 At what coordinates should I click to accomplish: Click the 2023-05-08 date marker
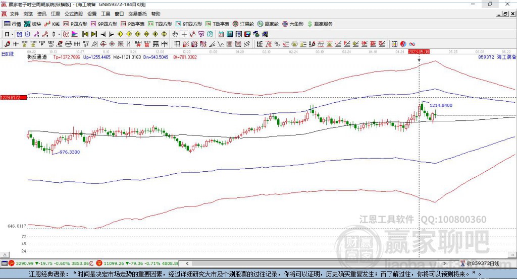(x=419, y=52)
